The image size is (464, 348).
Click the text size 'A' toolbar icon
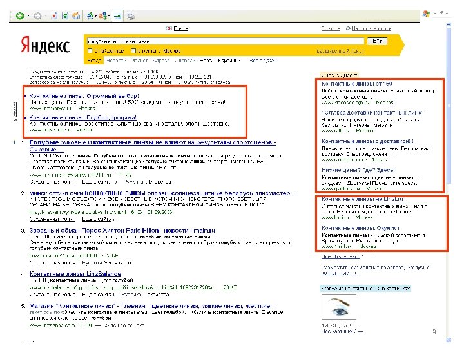[90, 15]
